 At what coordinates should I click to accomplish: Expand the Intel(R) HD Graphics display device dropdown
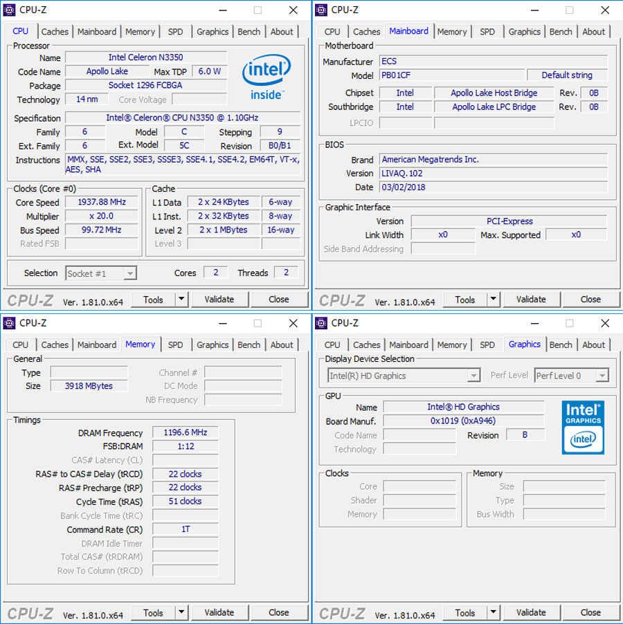click(x=473, y=375)
